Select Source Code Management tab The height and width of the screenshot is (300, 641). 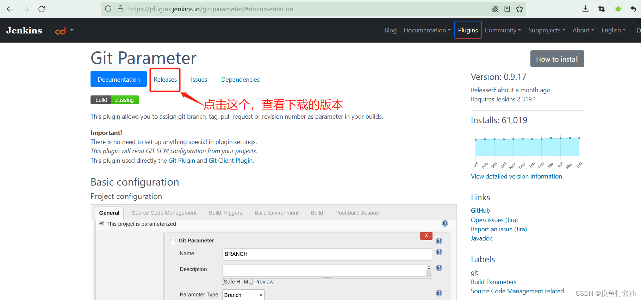164,213
